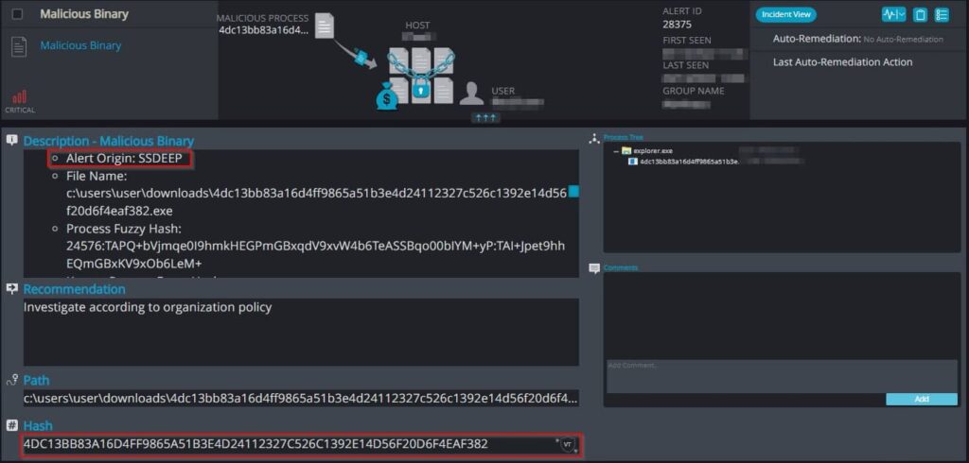Image resolution: width=969 pixels, height=463 pixels.
Task: Collapse the explorer.exe process tree node
Action: coord(616,150)
